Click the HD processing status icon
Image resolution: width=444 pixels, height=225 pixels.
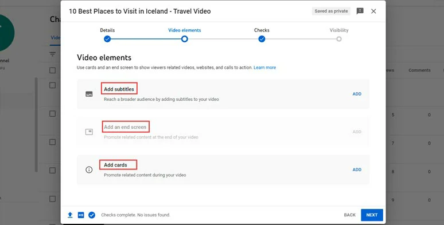(81, 215)
